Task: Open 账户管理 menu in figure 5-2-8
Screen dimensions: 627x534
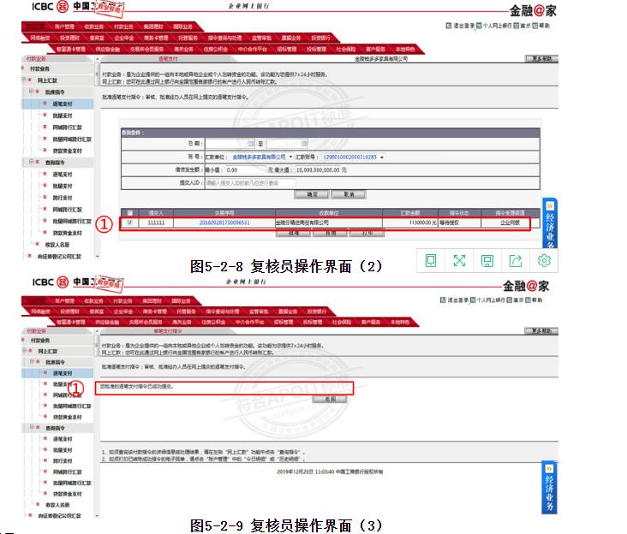Action: [x=64, y=27]
